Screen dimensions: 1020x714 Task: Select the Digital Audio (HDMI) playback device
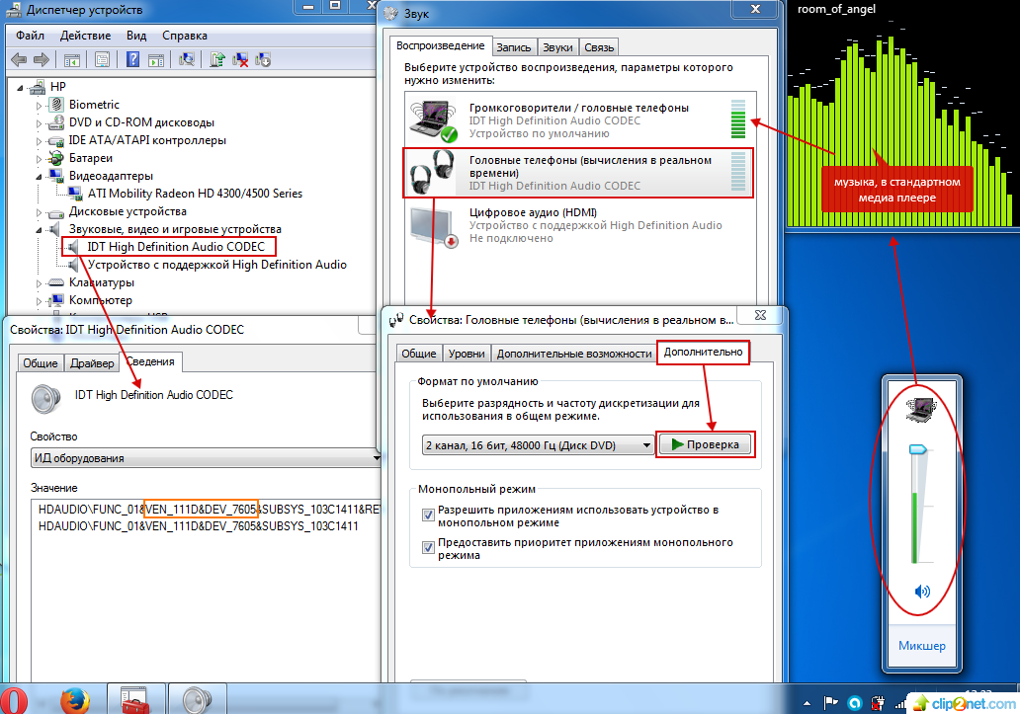click(579, 225)
